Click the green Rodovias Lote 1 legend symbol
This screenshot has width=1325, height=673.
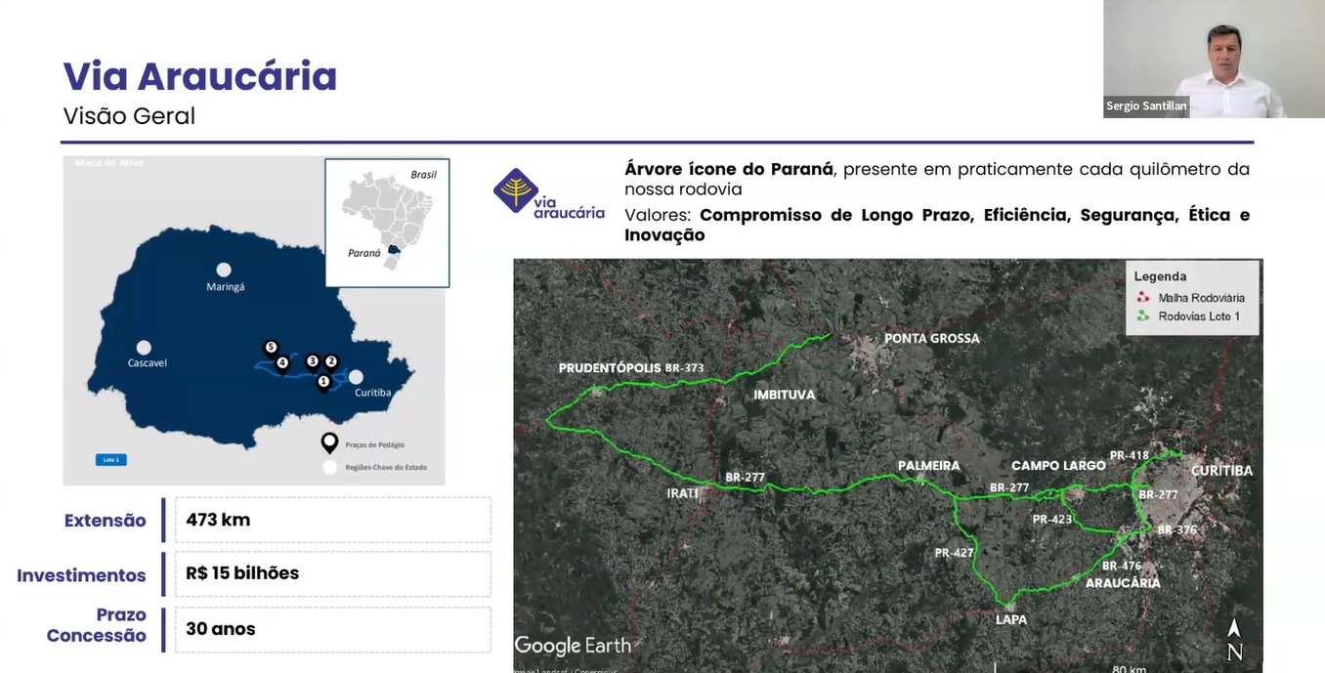click(1143, 315)
